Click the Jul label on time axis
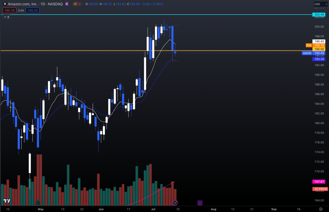Image resolution: width=329 pixels, height=212 pixels. [153, 209]
